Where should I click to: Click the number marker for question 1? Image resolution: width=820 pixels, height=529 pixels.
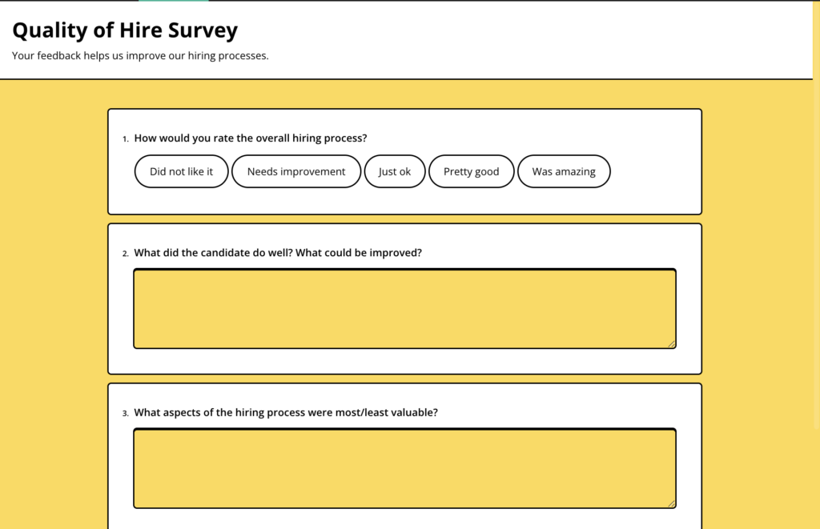click(125, 139)
